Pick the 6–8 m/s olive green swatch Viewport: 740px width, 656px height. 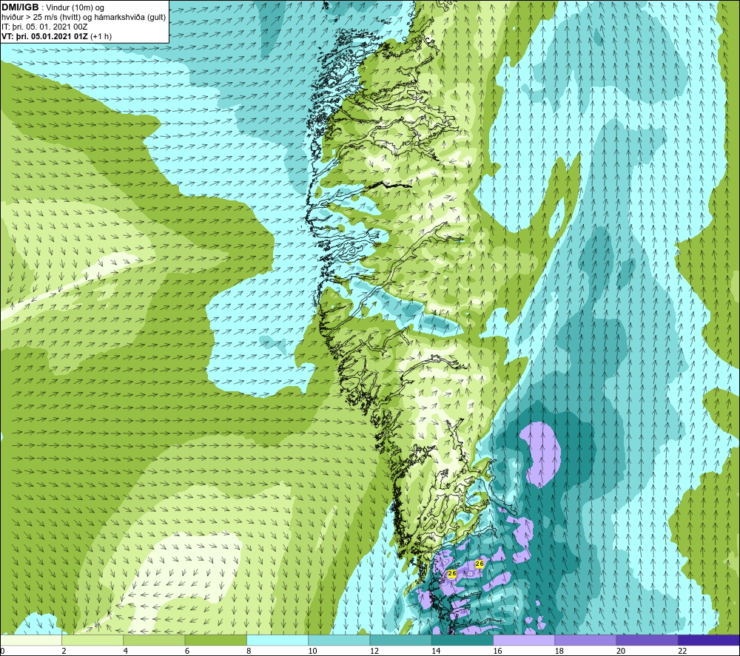pos(215,640)
